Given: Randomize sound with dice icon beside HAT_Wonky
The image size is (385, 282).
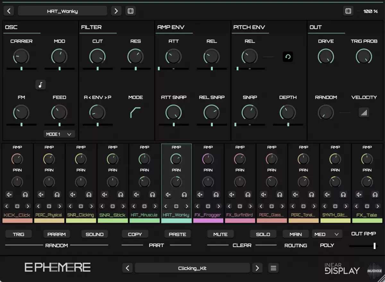Looking at the screenshot, I should [131, 11].
